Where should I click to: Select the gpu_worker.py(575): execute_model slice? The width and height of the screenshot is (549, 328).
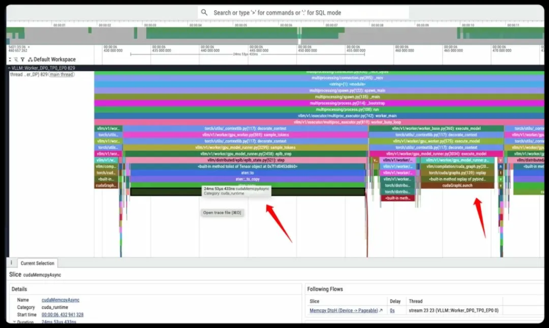[436, 141]
